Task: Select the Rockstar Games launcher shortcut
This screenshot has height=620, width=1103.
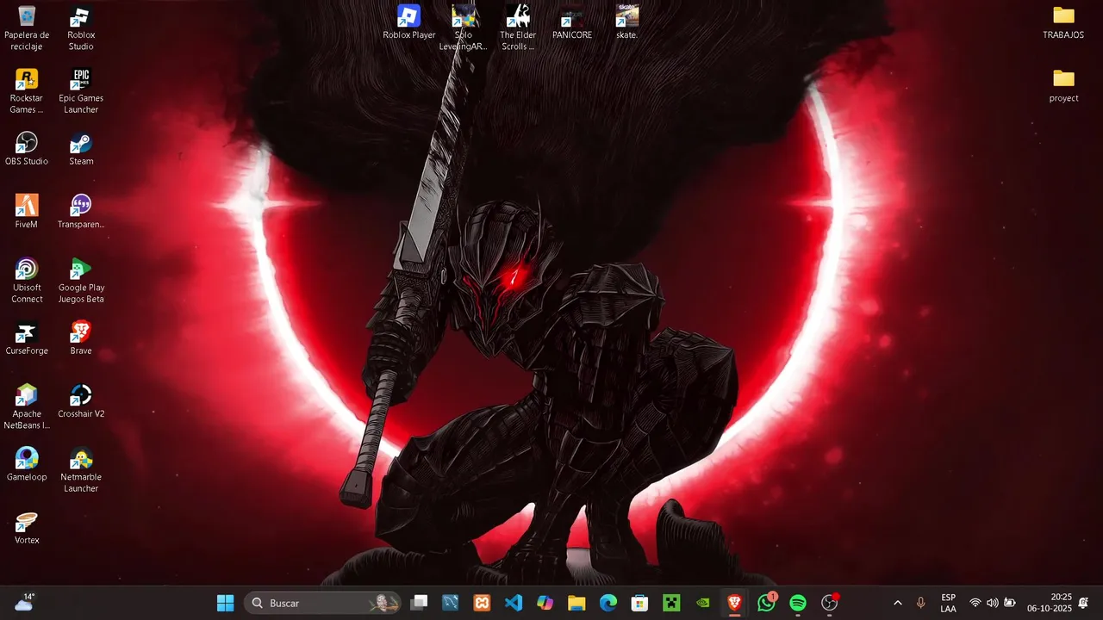Action: (27, 90)
